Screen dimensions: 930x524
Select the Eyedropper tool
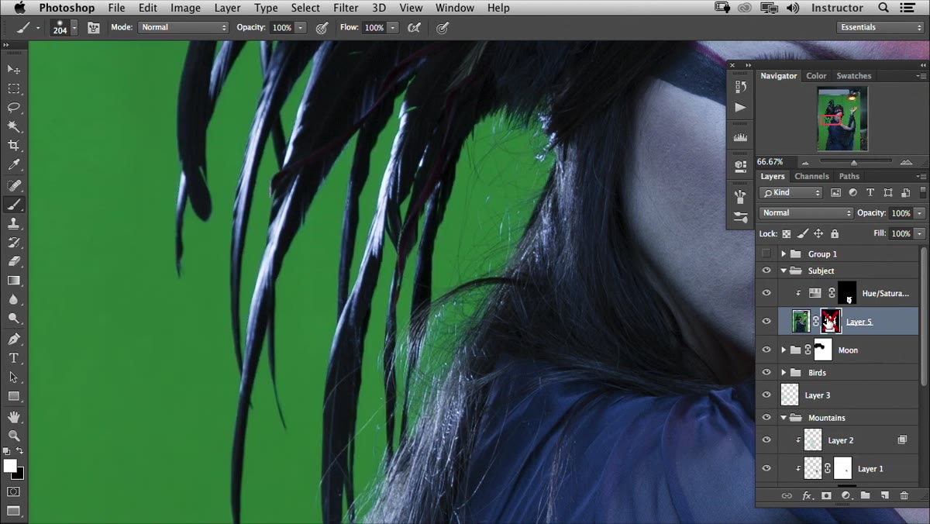(x=14, y=165)
